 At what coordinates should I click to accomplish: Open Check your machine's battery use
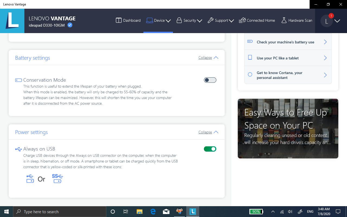pyautogui.click(x=288, y=42)
